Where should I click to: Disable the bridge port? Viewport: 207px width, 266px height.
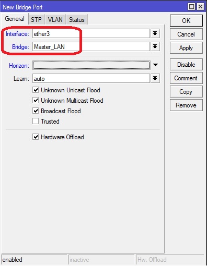[186, 65]
